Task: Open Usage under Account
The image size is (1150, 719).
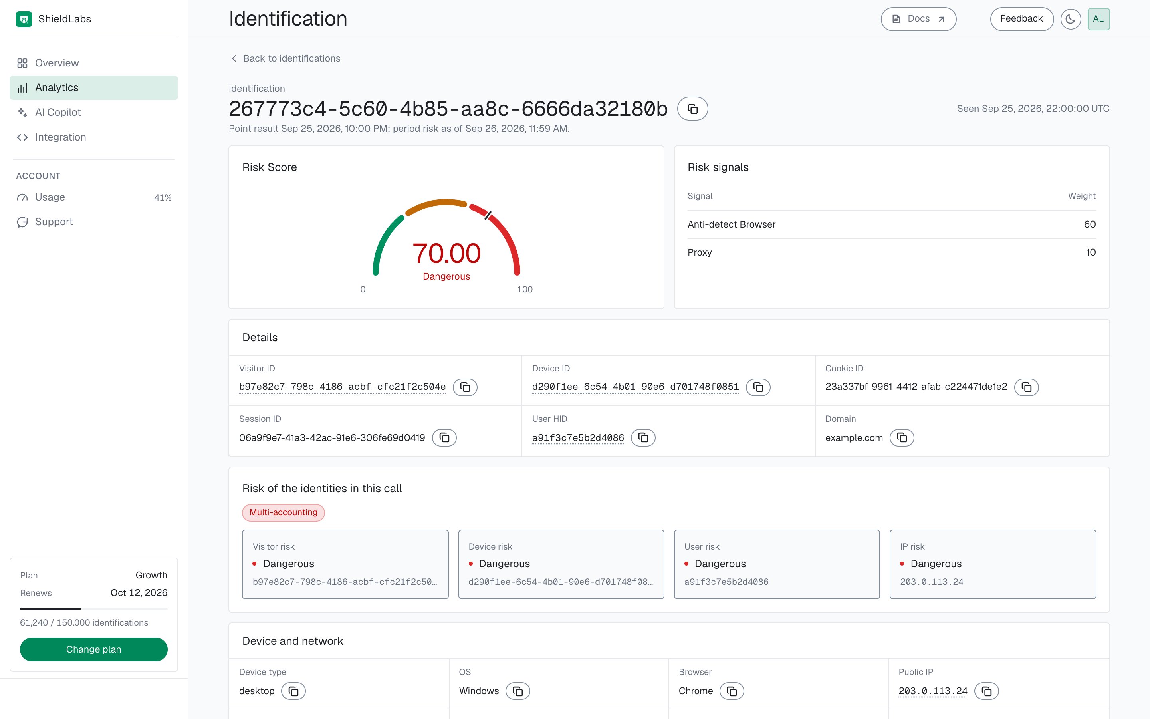Action: click(x=93, y=197)
